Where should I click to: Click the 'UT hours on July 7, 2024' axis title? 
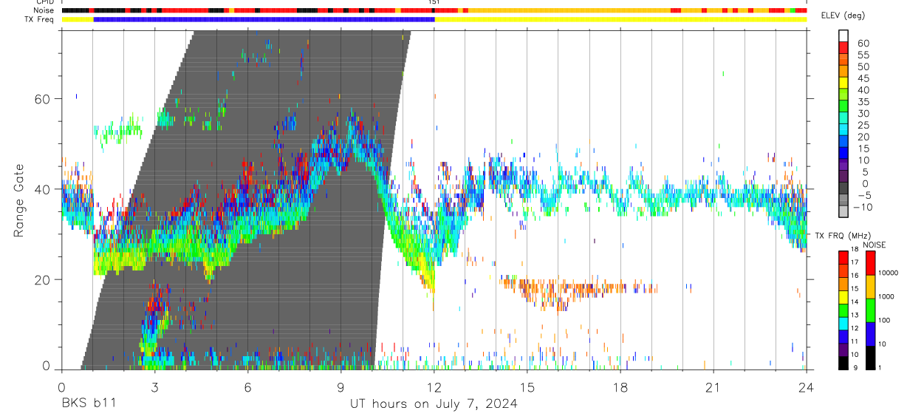[434, 403]
